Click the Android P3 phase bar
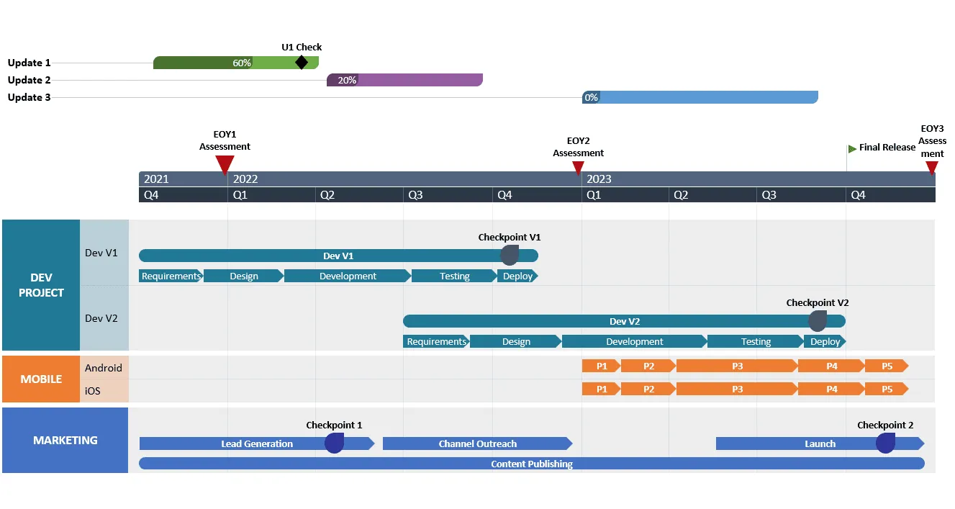955x509 pixels. pos(736,366)
